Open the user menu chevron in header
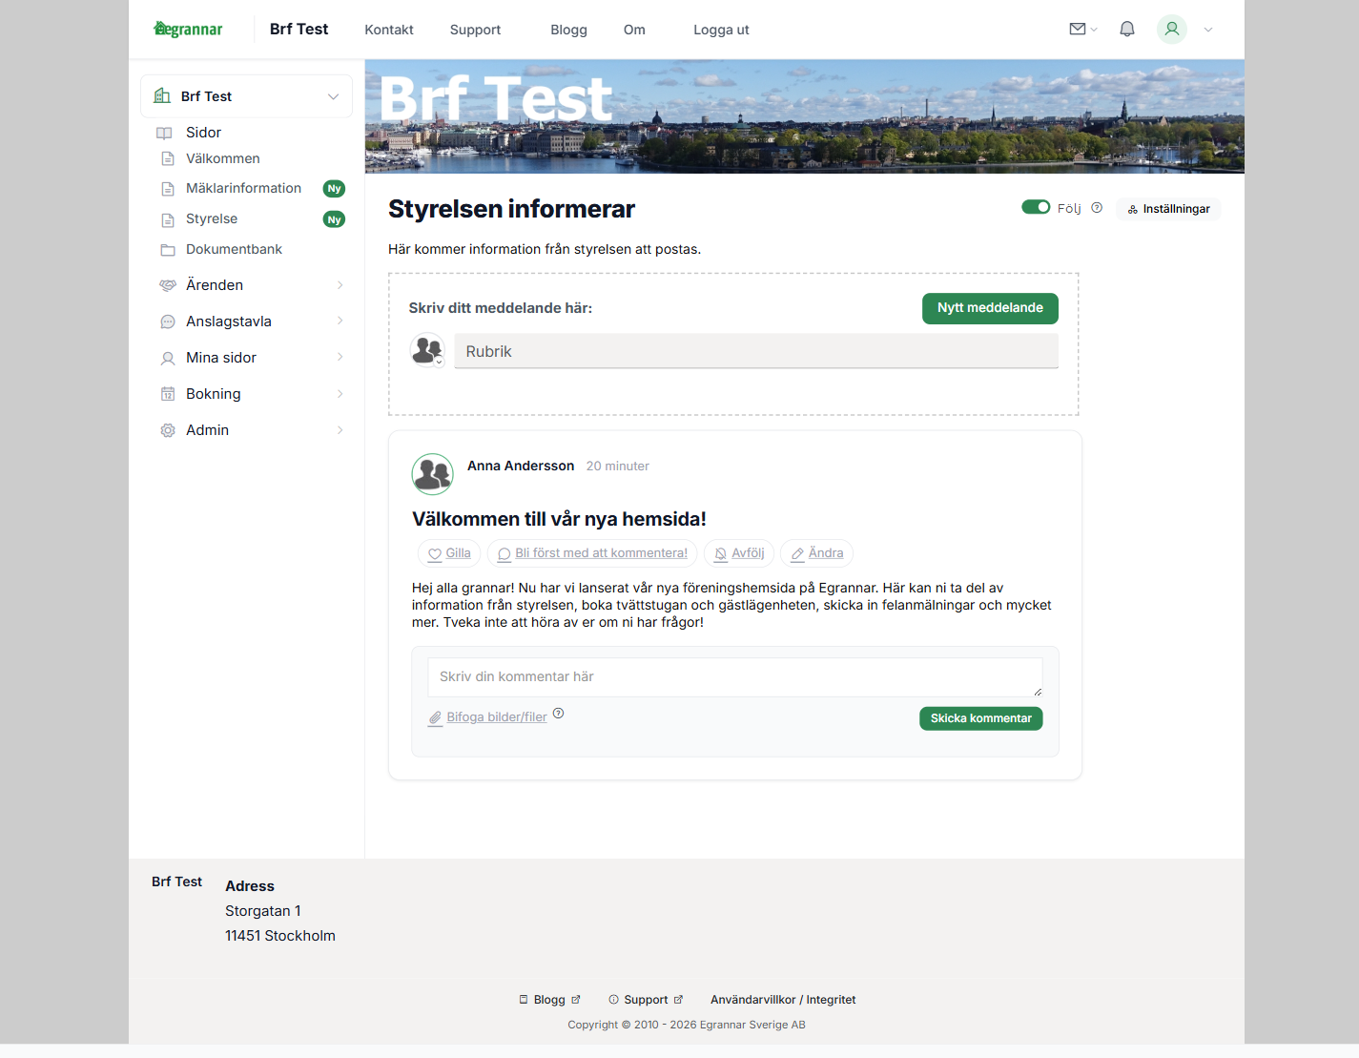 coord(1208,30)
